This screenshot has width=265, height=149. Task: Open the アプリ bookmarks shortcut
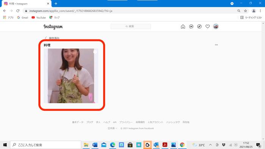coord(8,17)
